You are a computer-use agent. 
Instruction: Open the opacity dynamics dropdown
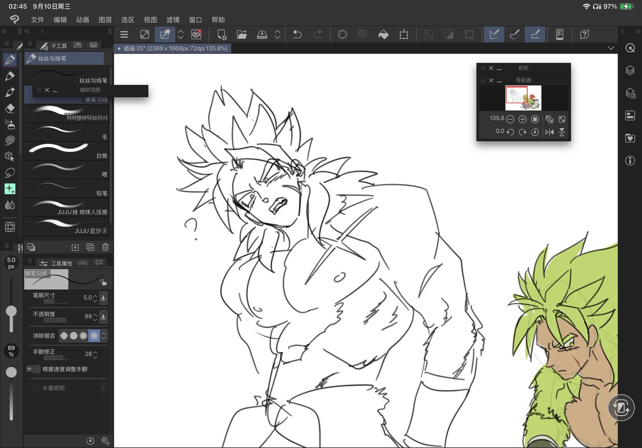pos(103,317)
